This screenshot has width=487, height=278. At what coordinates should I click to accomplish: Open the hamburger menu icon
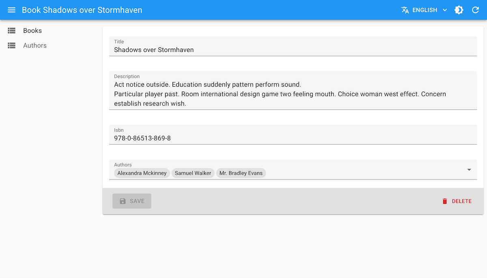point(11,10)
